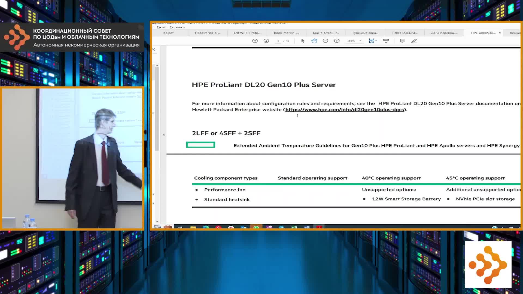
Task: Switch to the Бои_в_Сталинг... tab
Action: (326, 33)
